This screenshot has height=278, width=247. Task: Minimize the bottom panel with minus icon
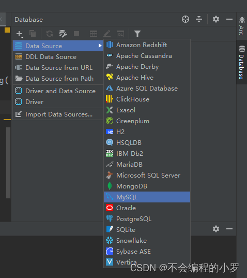(229, 229)
